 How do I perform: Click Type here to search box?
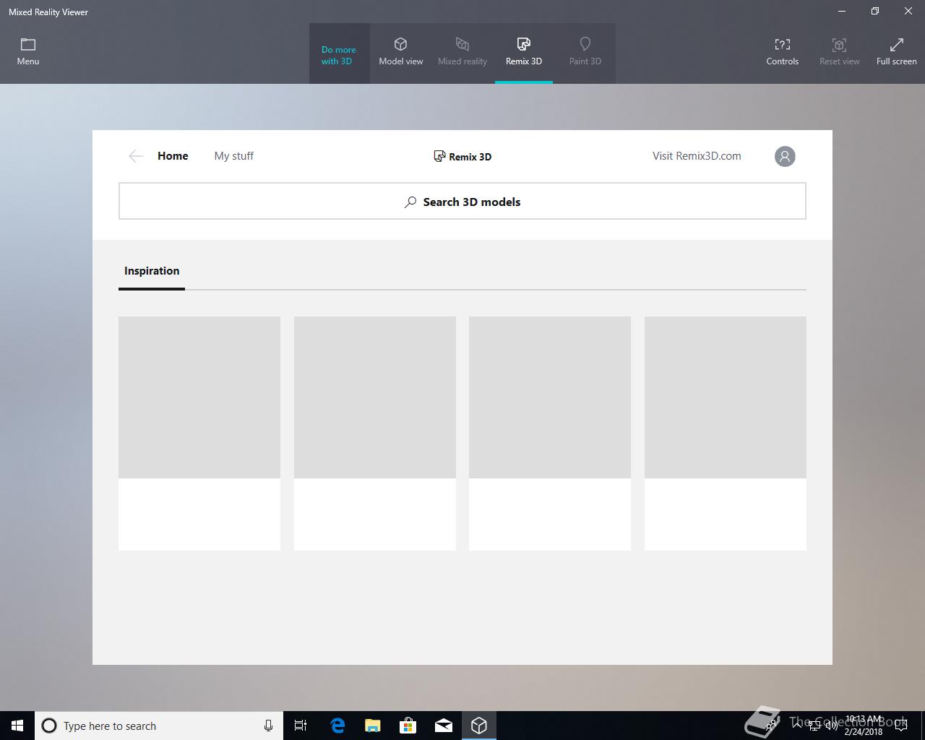[159, 726]
